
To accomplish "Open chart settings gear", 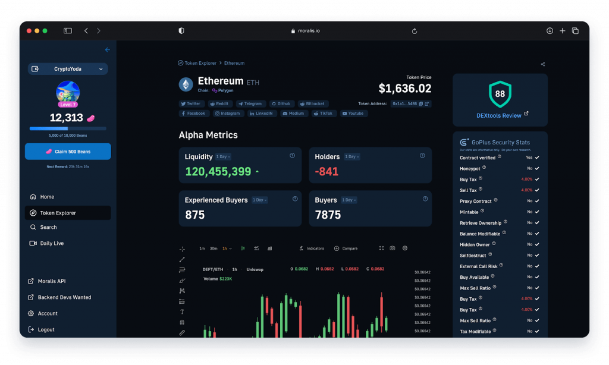I will [404, 248].
